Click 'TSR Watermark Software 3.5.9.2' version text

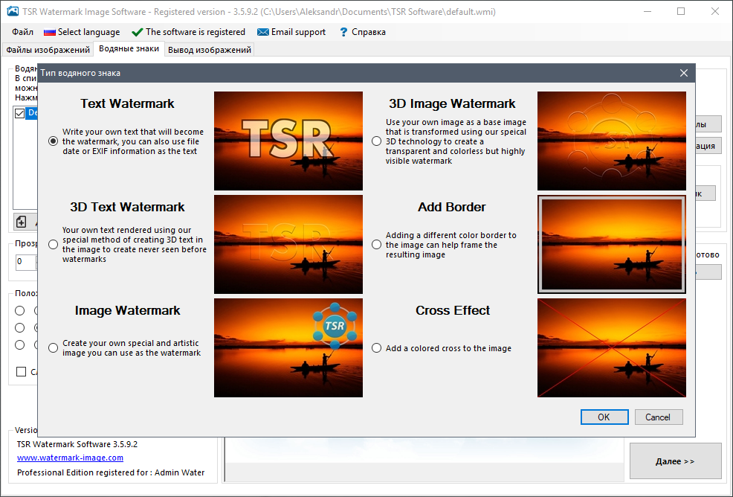pos(77,444)
